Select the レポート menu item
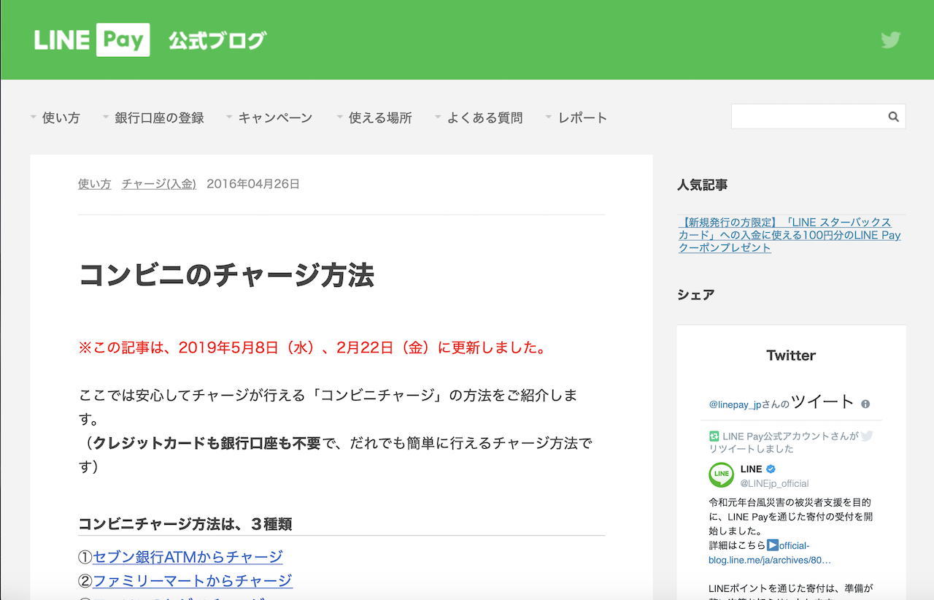This screenshot has width=934, height=600. click(582, 118)
